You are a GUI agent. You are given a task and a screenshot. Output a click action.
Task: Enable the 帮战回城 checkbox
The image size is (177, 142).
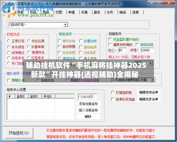[x=137, y=45]
